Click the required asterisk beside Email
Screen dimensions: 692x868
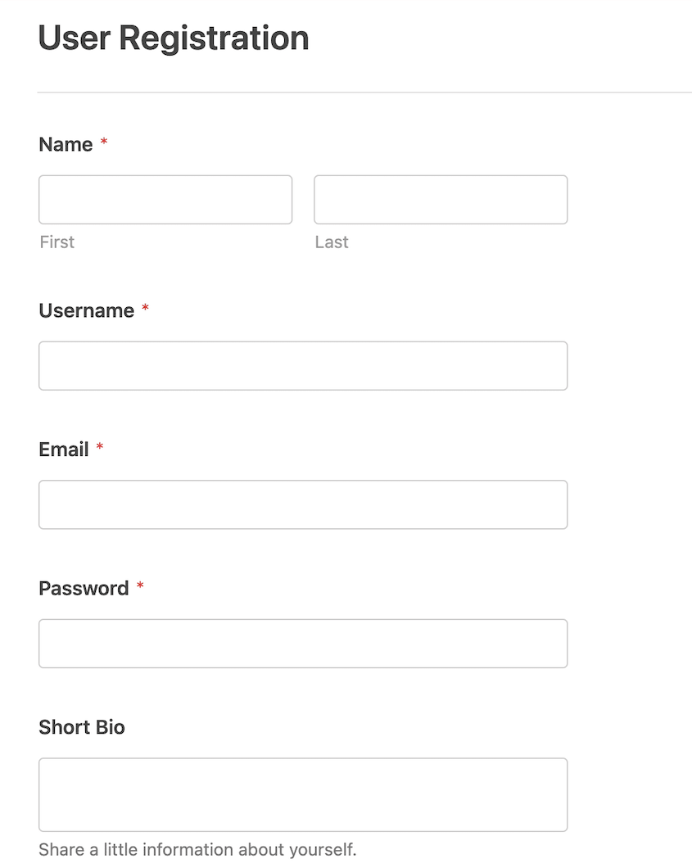pyautogui.click(x=98, y=445)
